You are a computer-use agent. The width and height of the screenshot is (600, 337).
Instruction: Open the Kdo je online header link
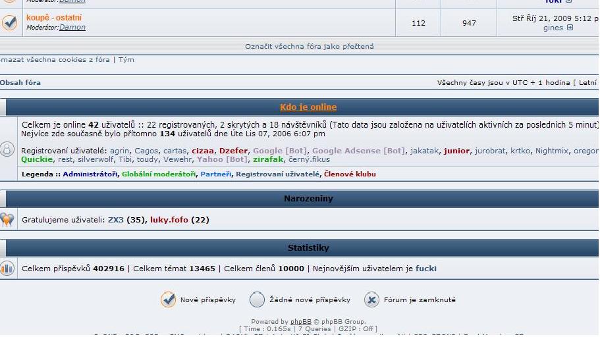pos(308,107)
